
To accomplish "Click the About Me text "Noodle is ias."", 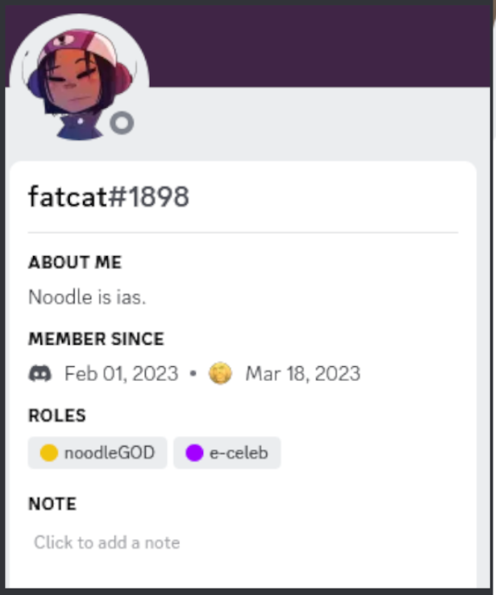I will click(x=87, y=297).
